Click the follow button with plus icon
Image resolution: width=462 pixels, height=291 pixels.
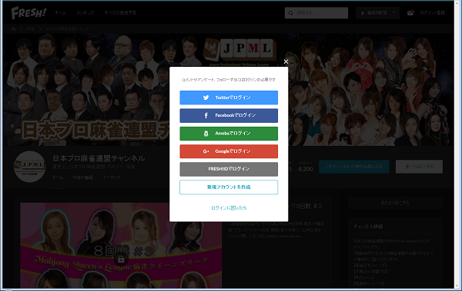(419, 167)
